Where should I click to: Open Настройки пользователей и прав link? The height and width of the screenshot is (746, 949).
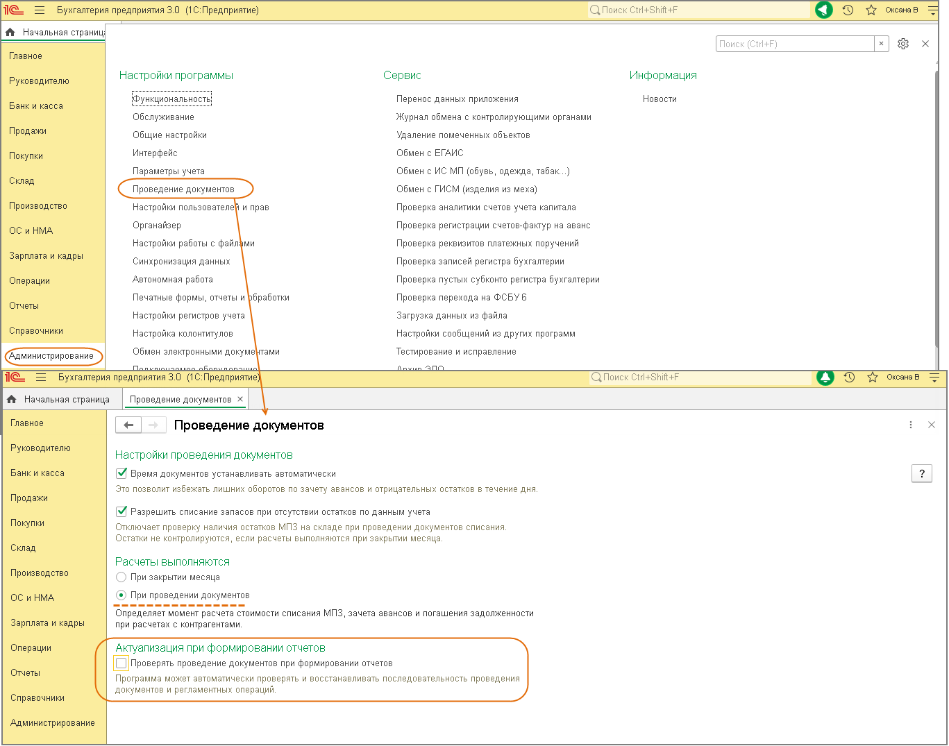(201, 207)
